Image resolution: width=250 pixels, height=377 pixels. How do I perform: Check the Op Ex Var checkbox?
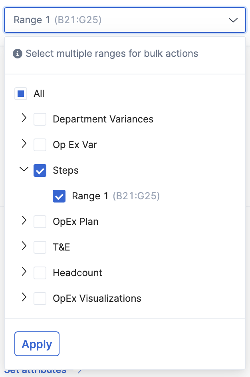(40, 144)
